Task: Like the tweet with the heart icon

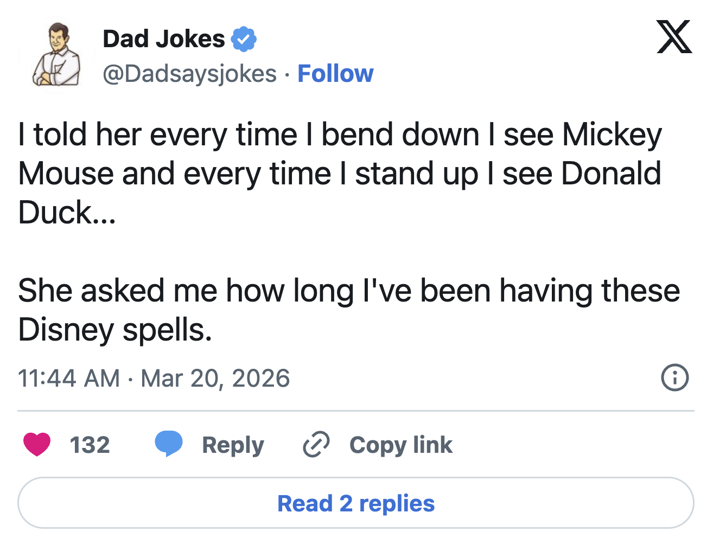Action: (37, 445)
